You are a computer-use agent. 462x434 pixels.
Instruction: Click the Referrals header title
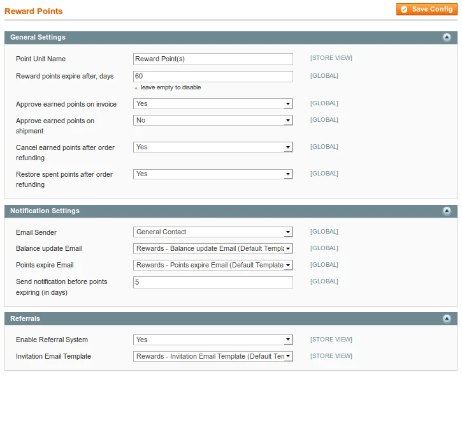25,318
